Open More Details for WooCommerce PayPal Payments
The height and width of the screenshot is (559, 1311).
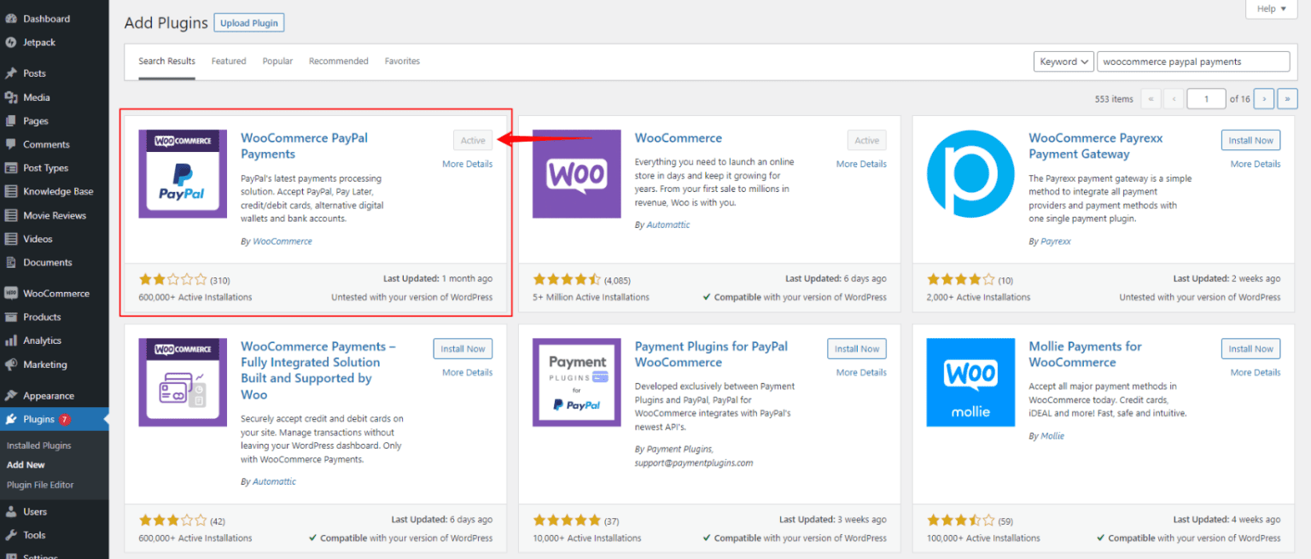pyautogui.click(x=468, y=163)
